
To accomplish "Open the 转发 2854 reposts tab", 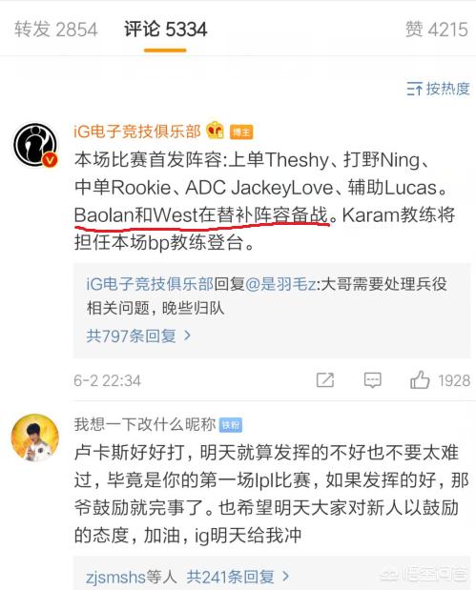I will click(x=56, y=30).
